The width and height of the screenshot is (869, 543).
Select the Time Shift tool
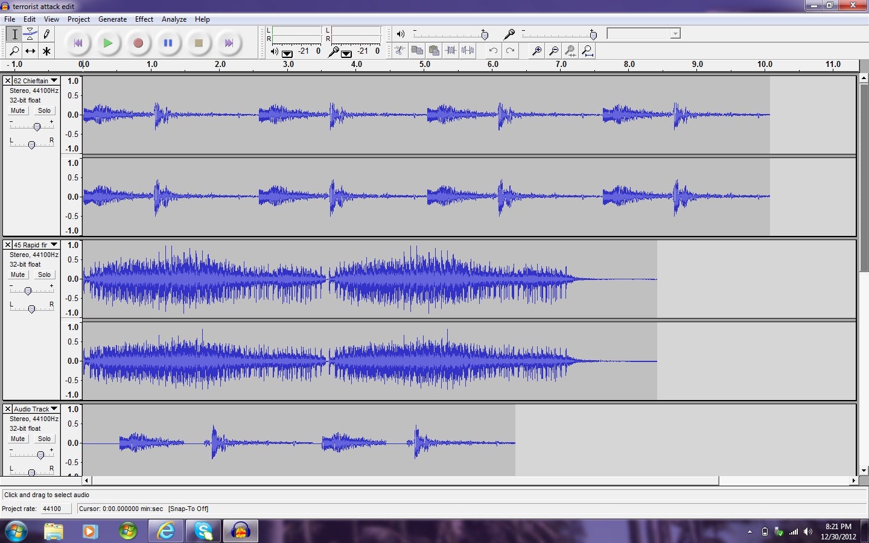pos(30,51)
